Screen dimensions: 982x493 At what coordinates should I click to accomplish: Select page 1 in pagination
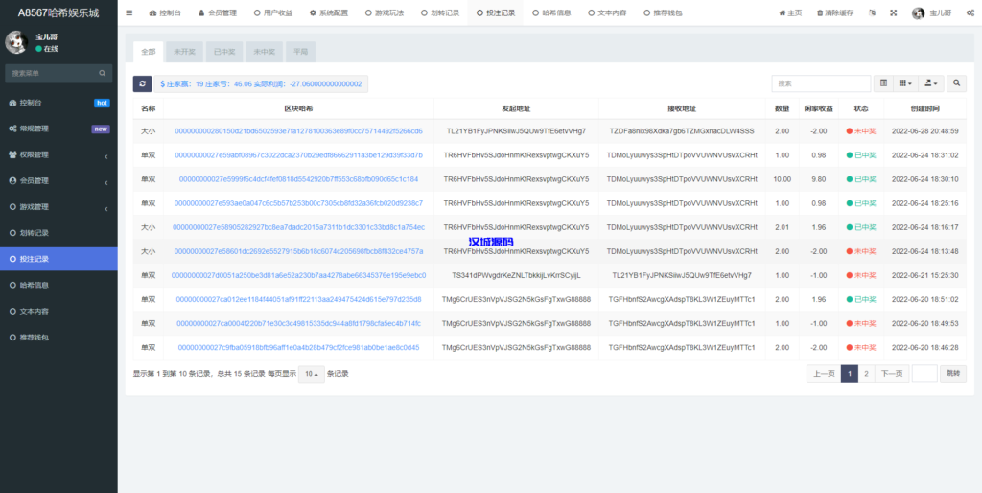850,374
